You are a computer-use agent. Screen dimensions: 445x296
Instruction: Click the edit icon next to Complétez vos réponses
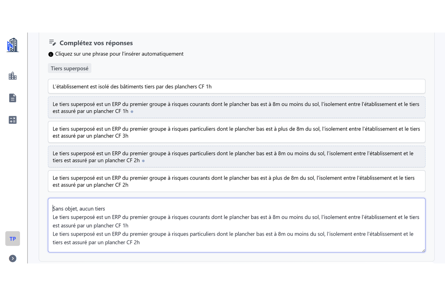(x=52, y=42)
